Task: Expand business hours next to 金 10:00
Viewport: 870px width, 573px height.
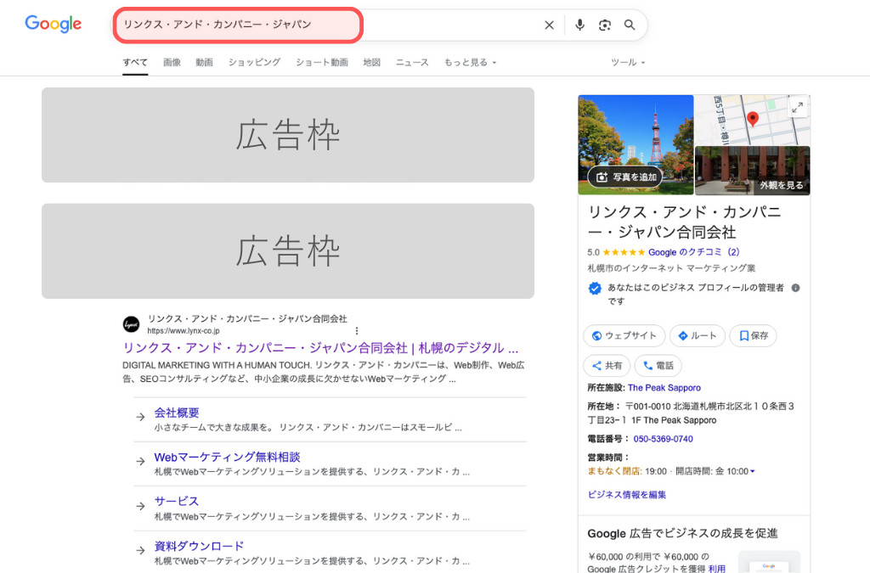Action: coord(753,471)
